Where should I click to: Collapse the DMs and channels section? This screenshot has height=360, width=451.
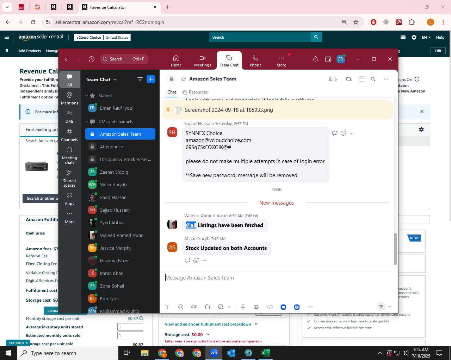click(87, 122)
